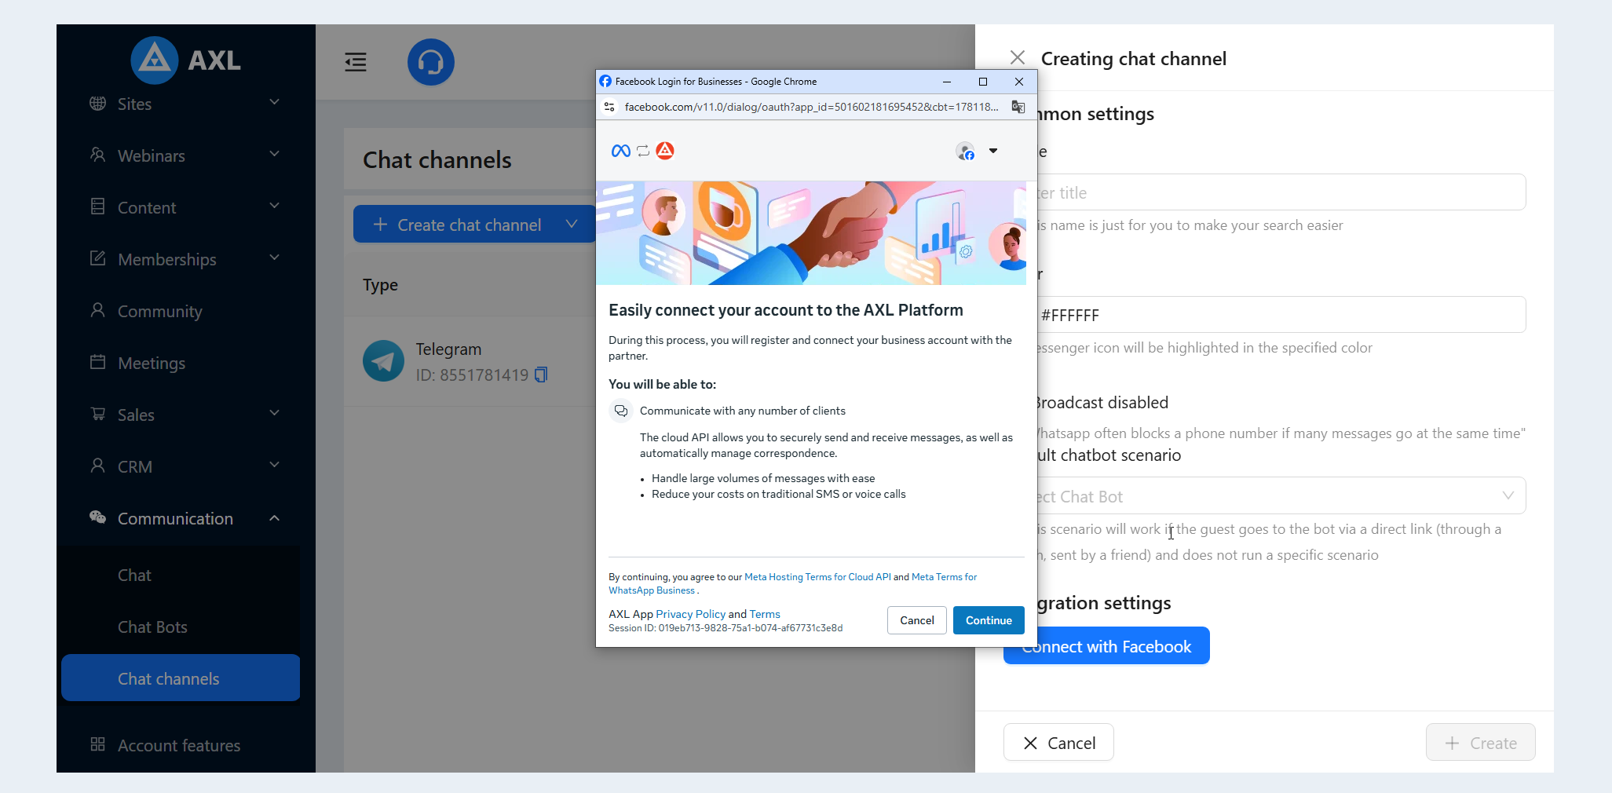Open the Account features menu item
The height and width of the screenshot is (793, 1612).
pos(181,745)
